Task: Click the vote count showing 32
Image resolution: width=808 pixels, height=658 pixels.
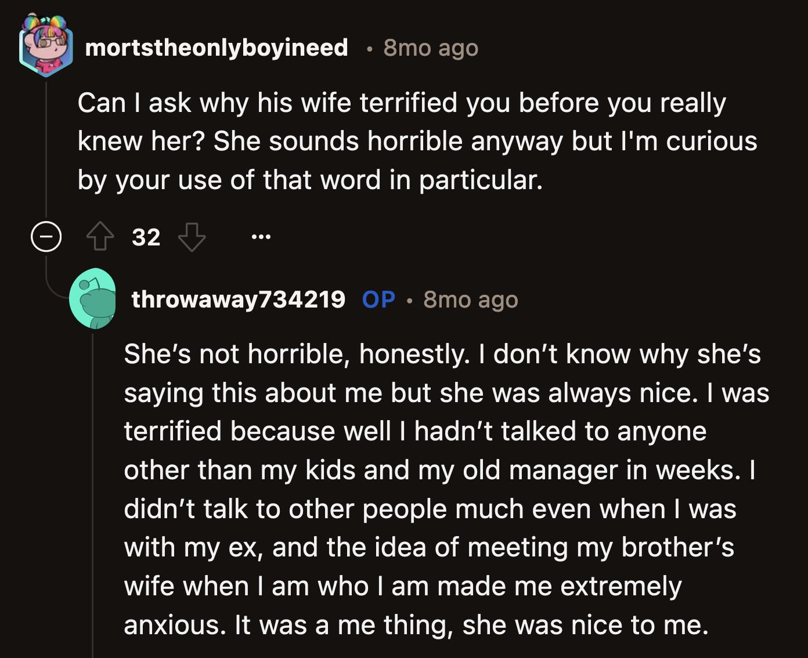Action: [x=146, y=237]
